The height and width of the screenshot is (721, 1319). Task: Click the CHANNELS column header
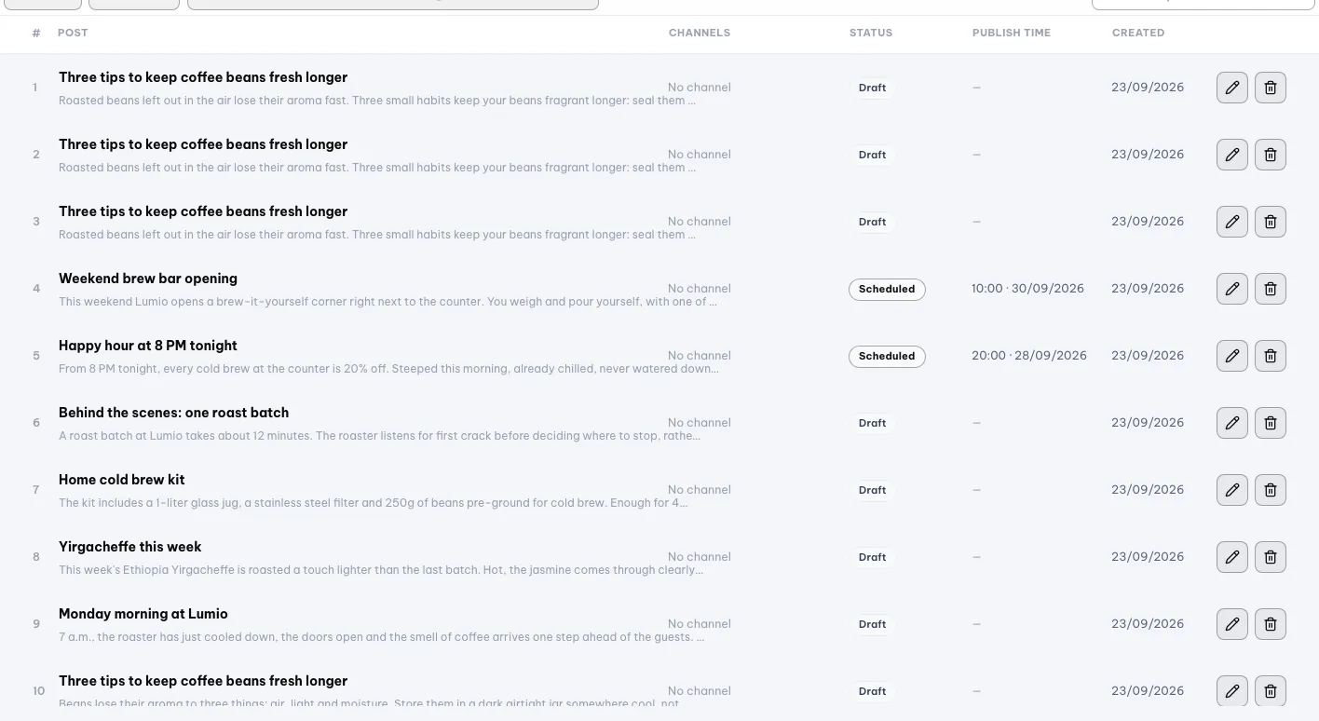pyautogui.click(x=700, y=33)
